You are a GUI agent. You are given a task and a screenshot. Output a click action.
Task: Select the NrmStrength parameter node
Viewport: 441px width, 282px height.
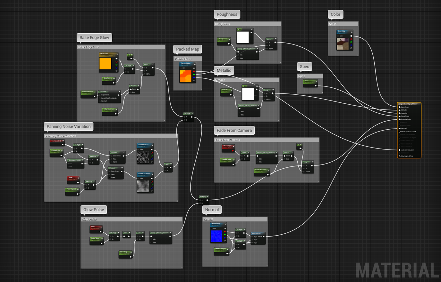221,251
